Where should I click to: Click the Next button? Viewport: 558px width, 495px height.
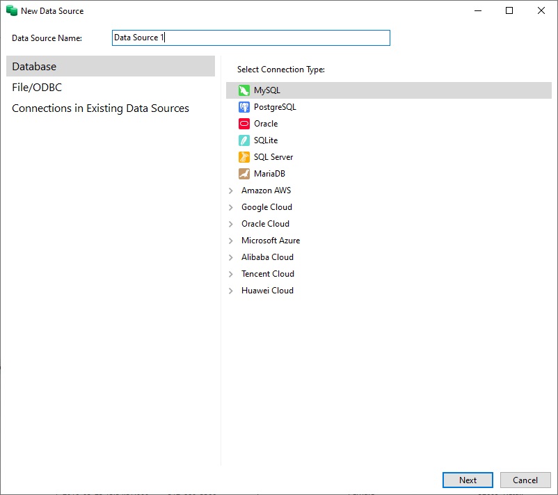(468, 480)
